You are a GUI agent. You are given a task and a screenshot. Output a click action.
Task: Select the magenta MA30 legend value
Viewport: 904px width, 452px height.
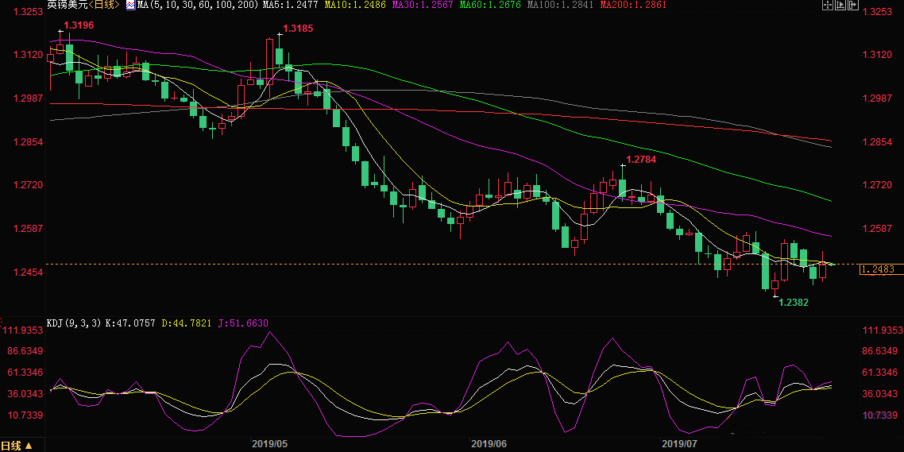coord(427,5)
